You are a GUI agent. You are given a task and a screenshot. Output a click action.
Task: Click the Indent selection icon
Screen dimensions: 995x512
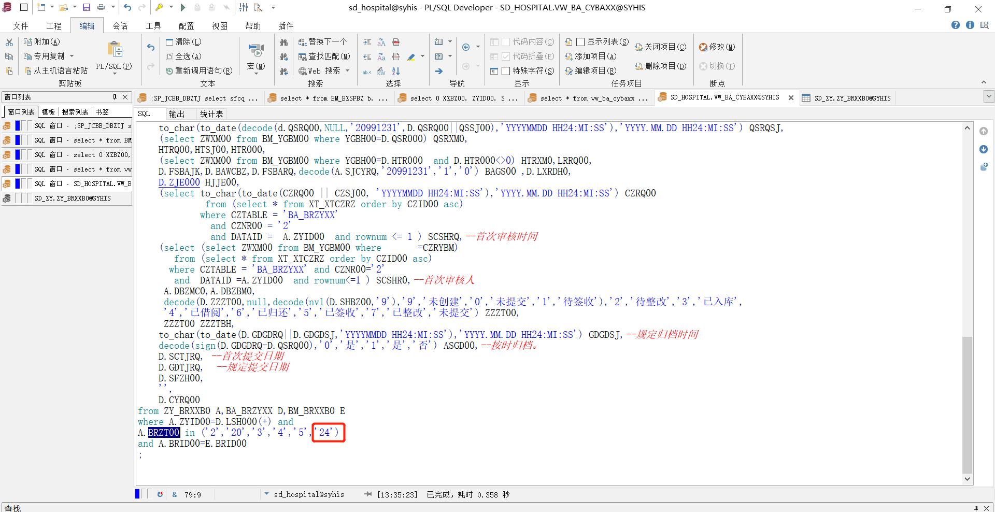tap(367, 42)
